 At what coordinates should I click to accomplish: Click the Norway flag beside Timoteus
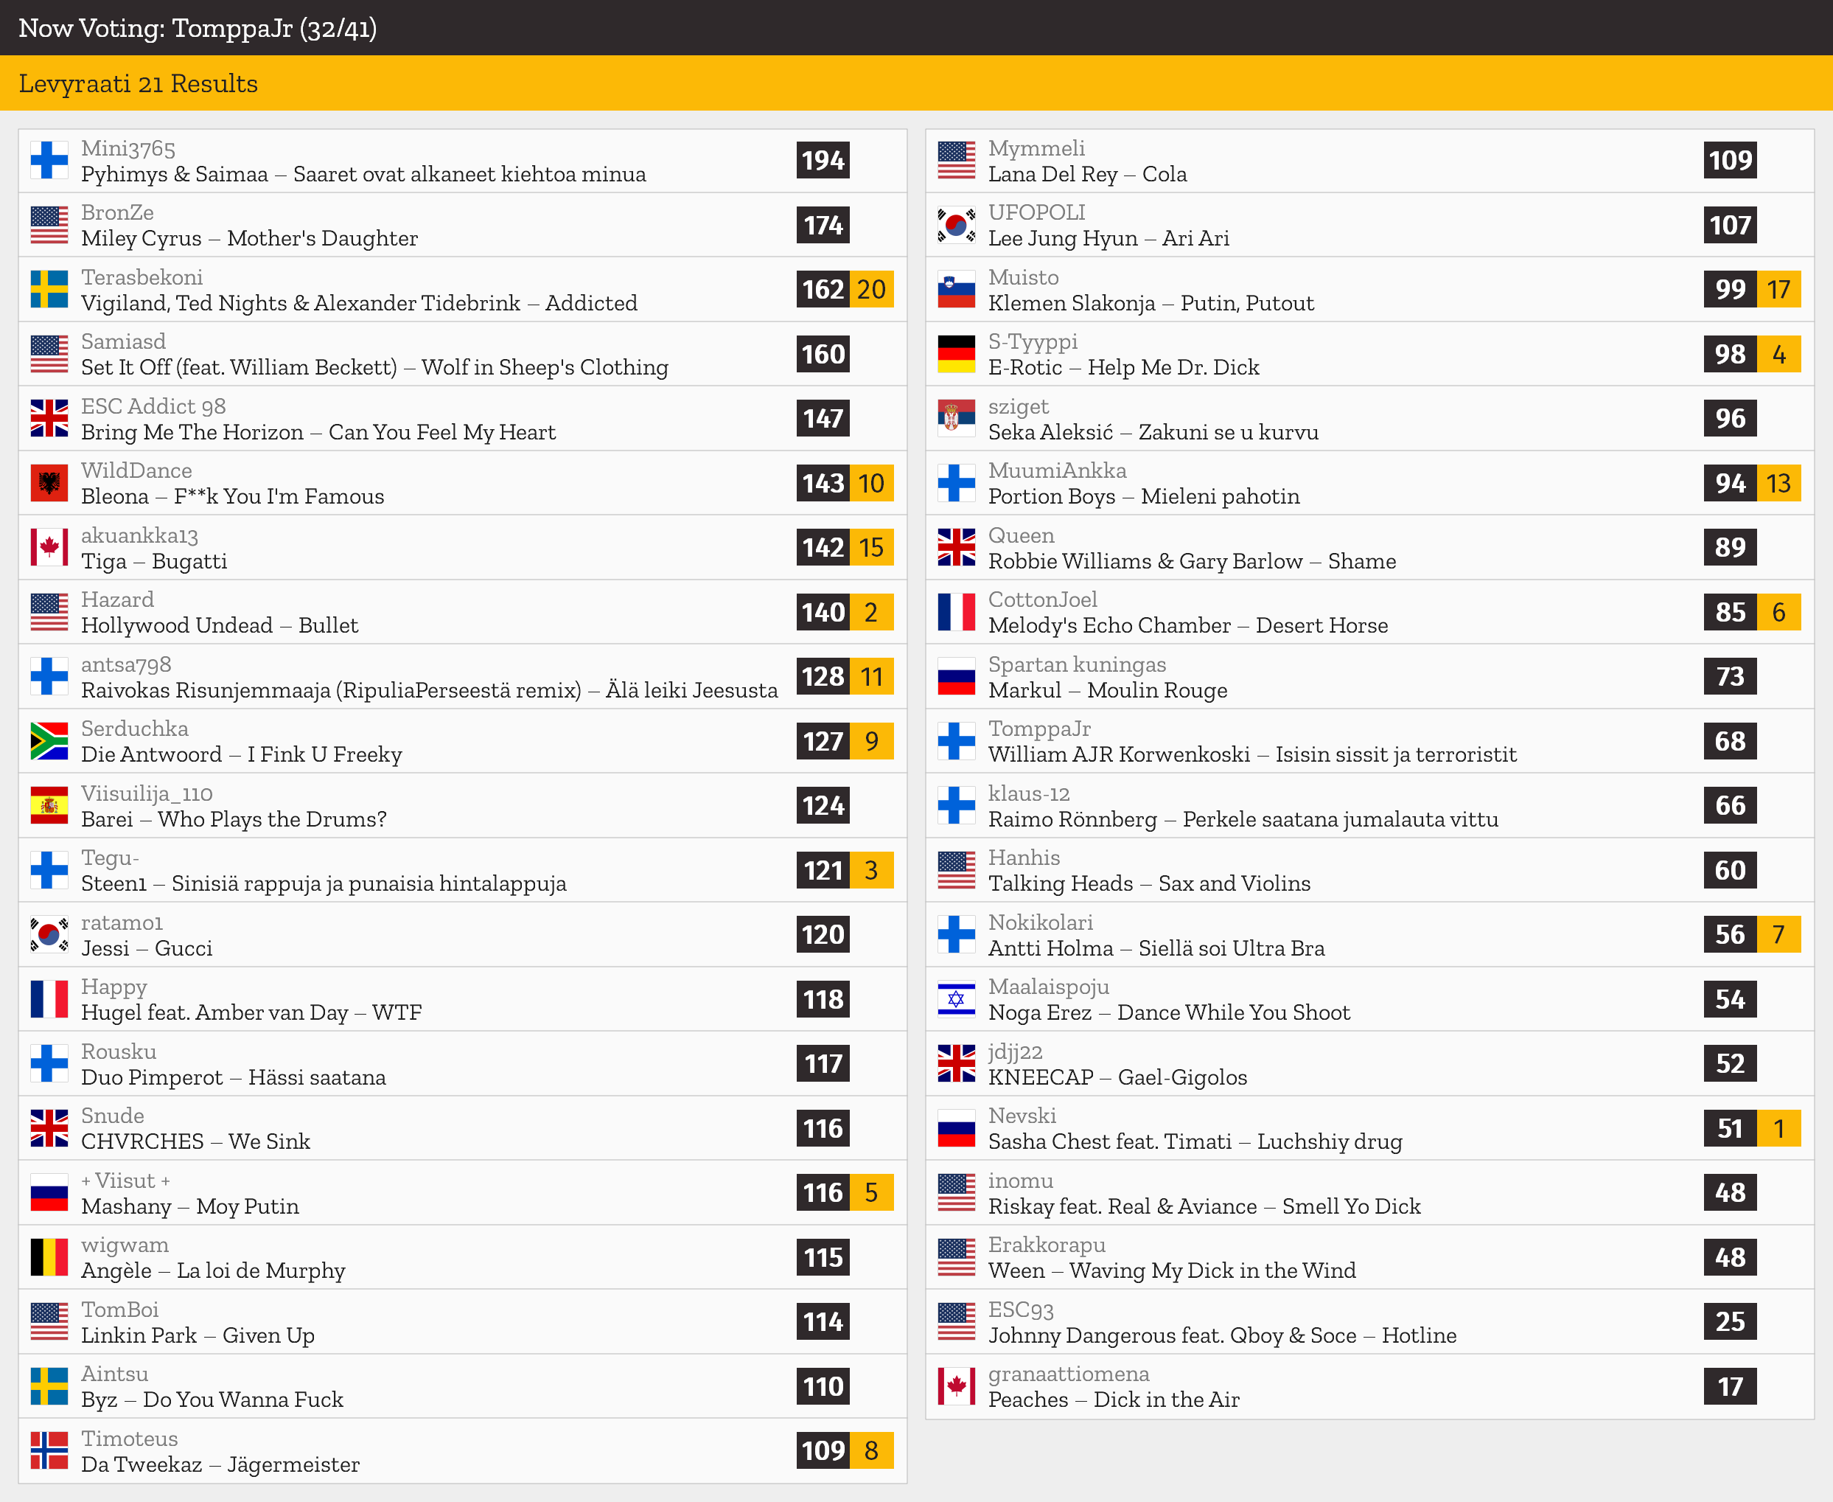click(49, 1451)
